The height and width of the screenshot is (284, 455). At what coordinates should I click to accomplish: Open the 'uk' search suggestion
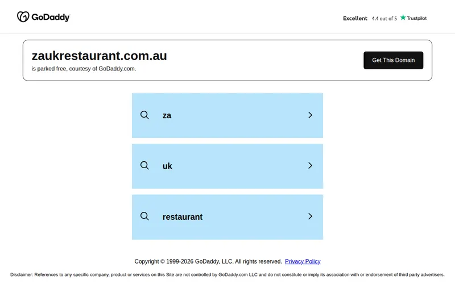point(227,166)
